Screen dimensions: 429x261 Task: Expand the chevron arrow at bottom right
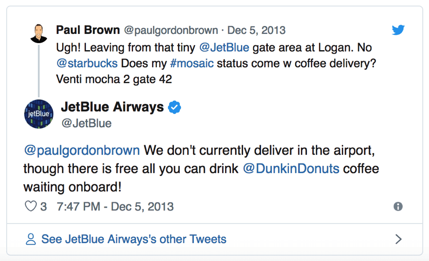point(399,239)
